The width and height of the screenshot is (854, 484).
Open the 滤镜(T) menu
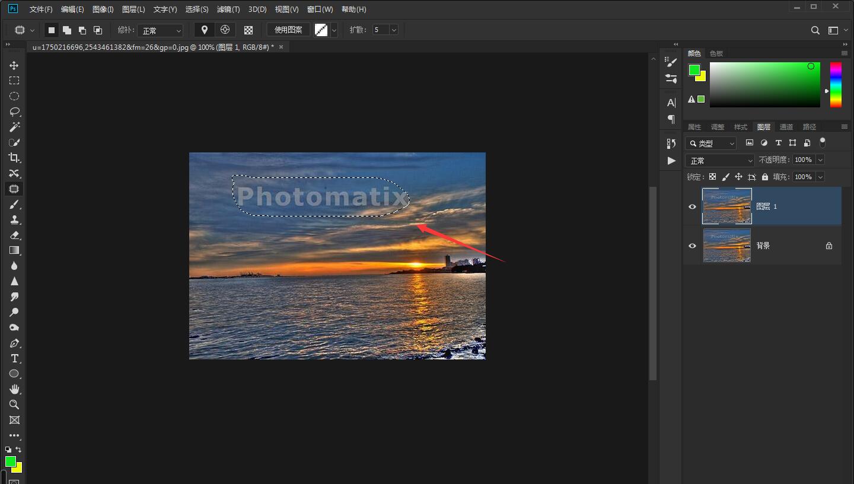coord(228,9)
